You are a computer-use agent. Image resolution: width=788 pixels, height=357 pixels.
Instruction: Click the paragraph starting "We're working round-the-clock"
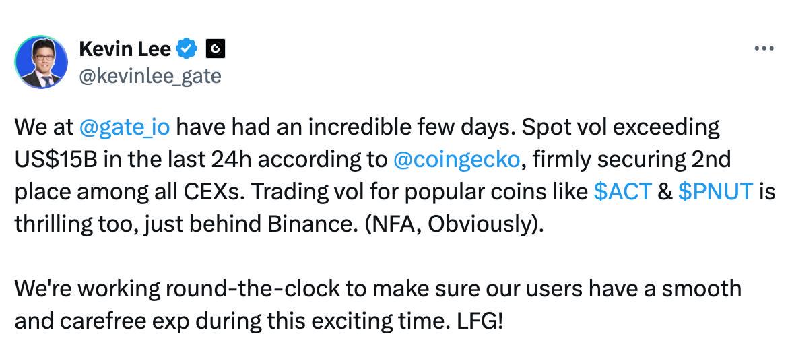pyautogui.click(x=378, y=304)
